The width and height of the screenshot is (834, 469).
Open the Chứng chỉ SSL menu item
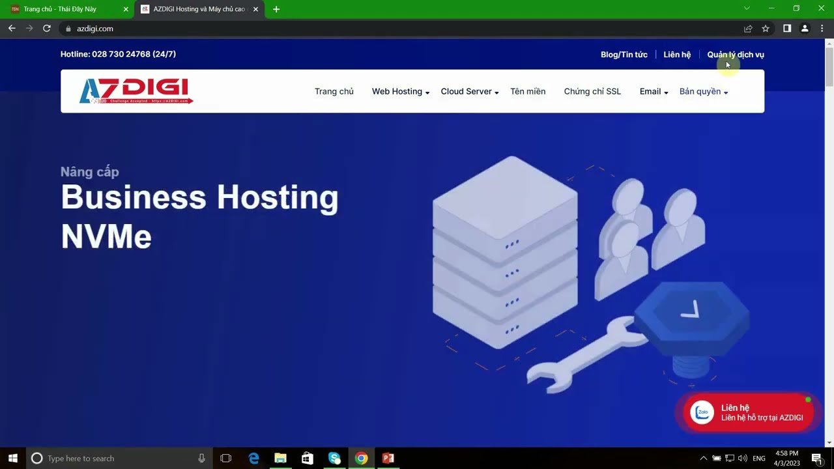click(592, 91)
